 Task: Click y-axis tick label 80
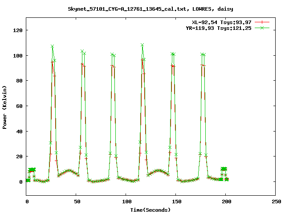click(x=19, y=81)
